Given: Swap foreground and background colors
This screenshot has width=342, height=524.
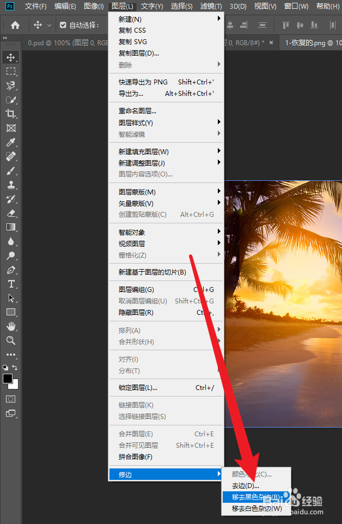Looking at the screenshot, I should [x=15, y=368].
